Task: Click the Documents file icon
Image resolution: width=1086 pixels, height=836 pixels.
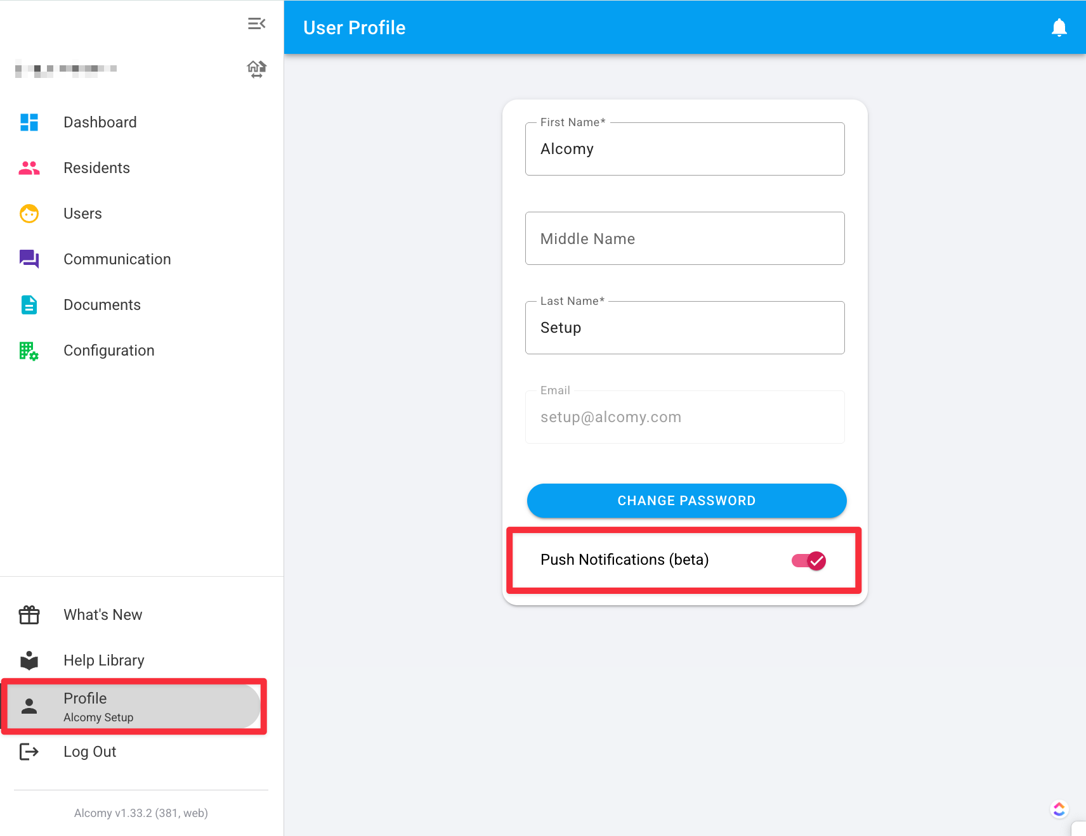Action: (x=29, y=305)
